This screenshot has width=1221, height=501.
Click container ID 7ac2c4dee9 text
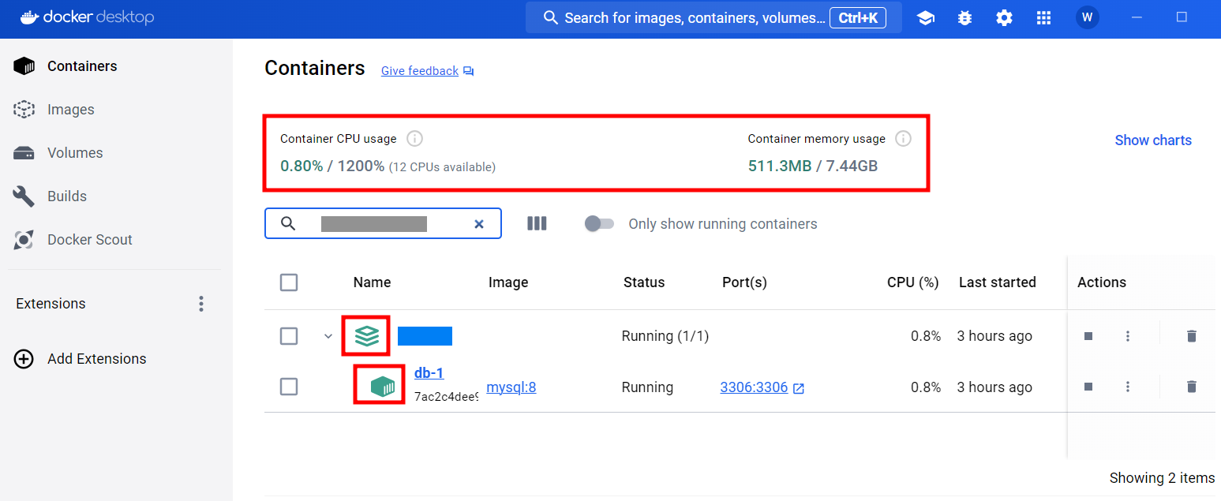(446, 397)
